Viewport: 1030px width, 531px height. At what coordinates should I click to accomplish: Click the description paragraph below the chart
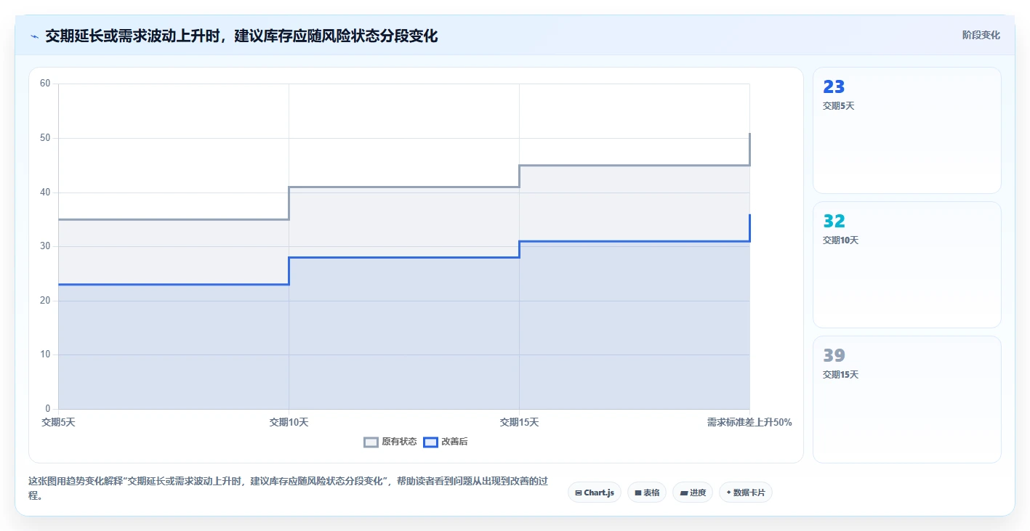coord(287,488)
